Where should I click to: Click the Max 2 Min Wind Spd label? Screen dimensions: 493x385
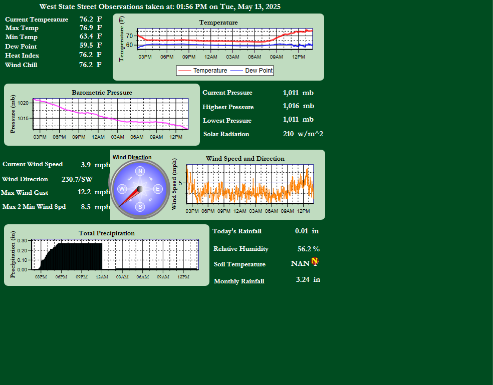tap(34, 206)
